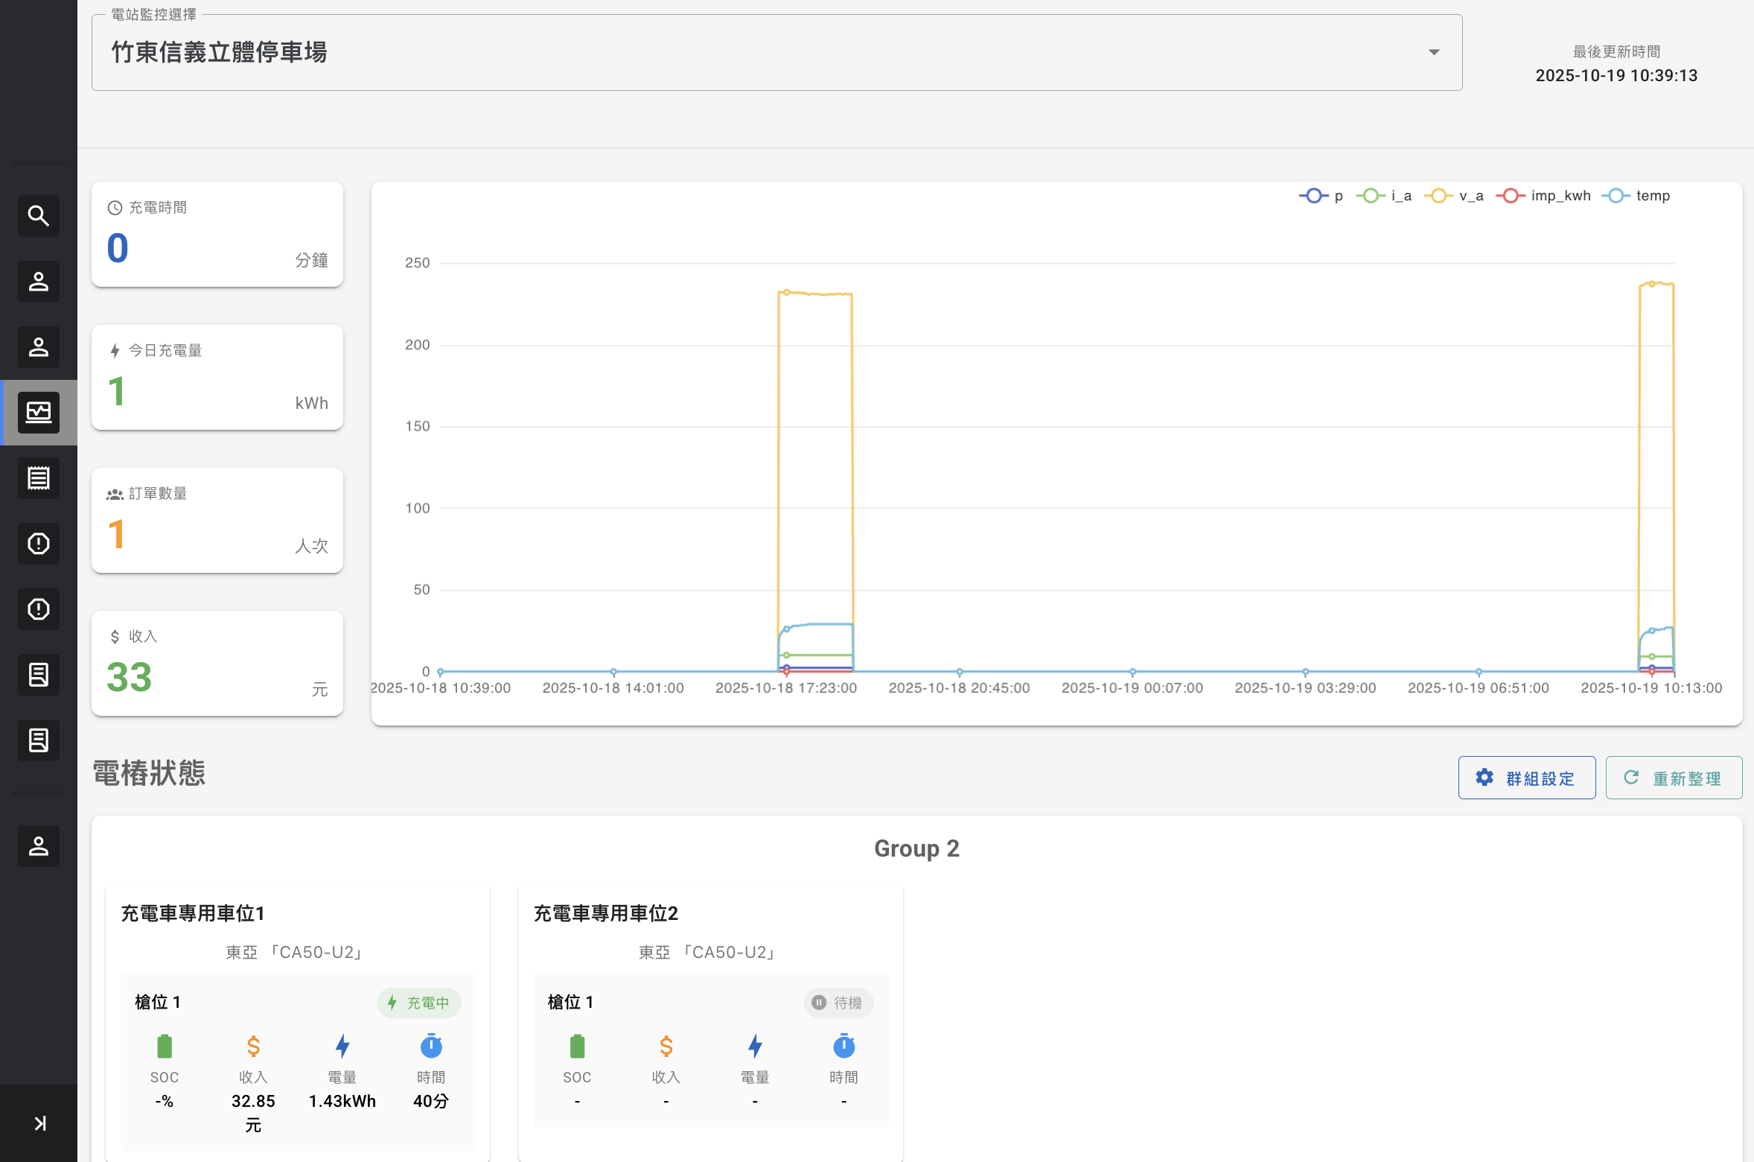
Task: Select the 收入 33 元 card
Action: click(x=217, y=663)
